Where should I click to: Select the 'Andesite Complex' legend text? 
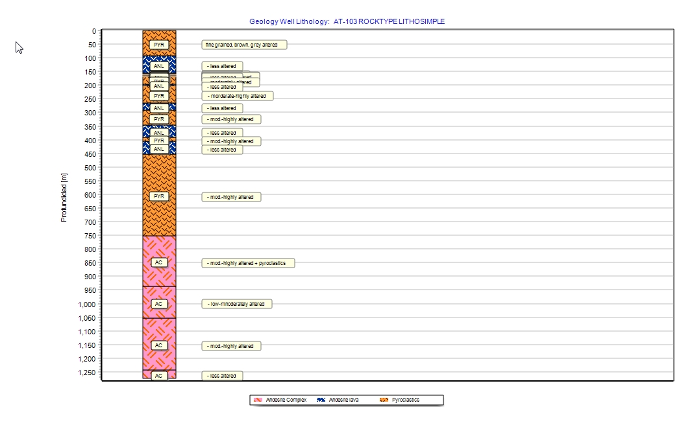point(286,400)
